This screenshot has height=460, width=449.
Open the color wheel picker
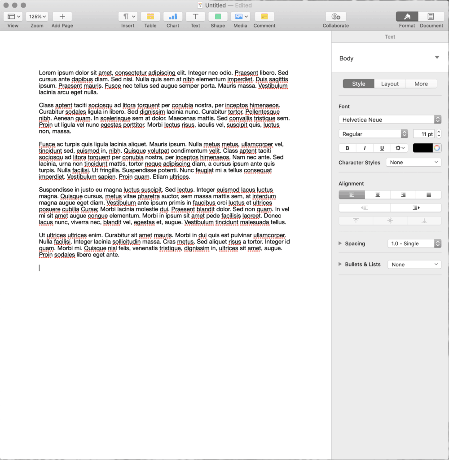(x=437, y=148)
